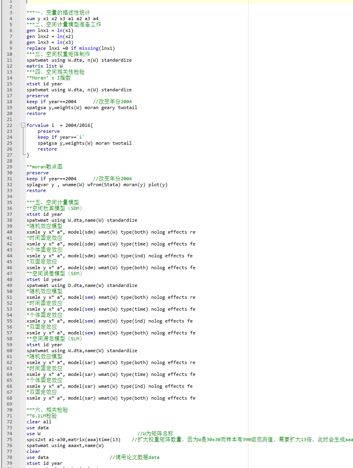Screen dimensions: 353x468
Task: Click the line 'sum y x1 x2 x3 a1 a2 a3 a4'
Action: [63, 19]
